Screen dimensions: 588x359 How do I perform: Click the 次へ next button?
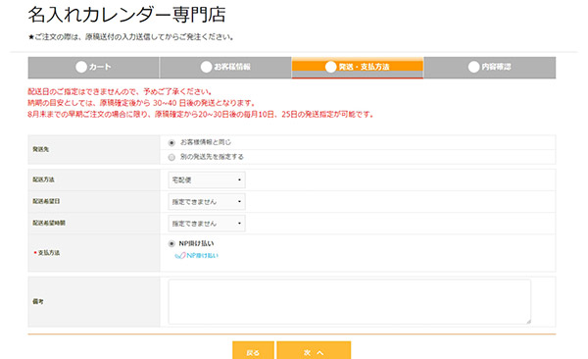pyautogui.click(x=314, y=351)
